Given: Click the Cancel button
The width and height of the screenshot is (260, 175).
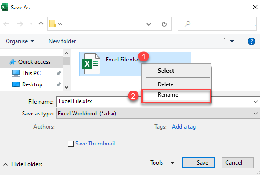Looking at the screenshot, I should pyautogui.click(x=238, y=163).
